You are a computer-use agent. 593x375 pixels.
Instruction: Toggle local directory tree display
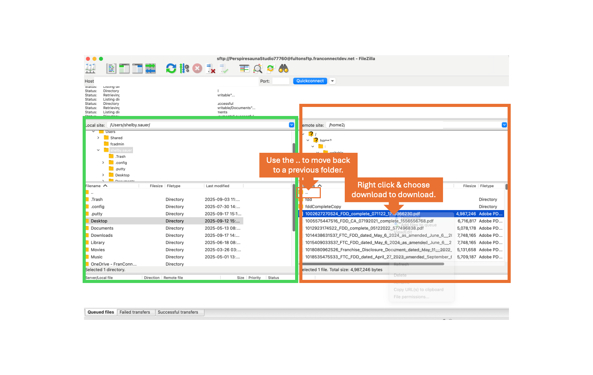click(x=124, y=68)
